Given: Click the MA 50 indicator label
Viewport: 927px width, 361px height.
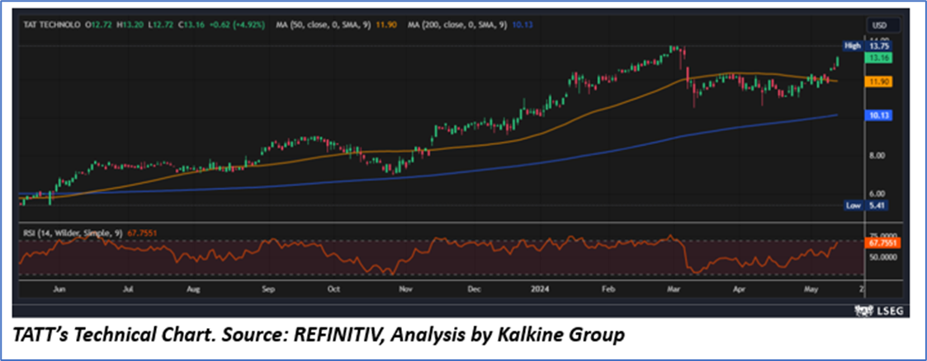Looking at the screenshot, I should click(x=324, y=26).
